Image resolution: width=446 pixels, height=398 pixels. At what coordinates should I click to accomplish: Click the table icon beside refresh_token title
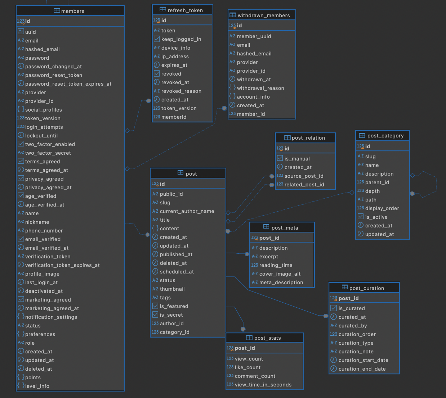coord(163,10)
